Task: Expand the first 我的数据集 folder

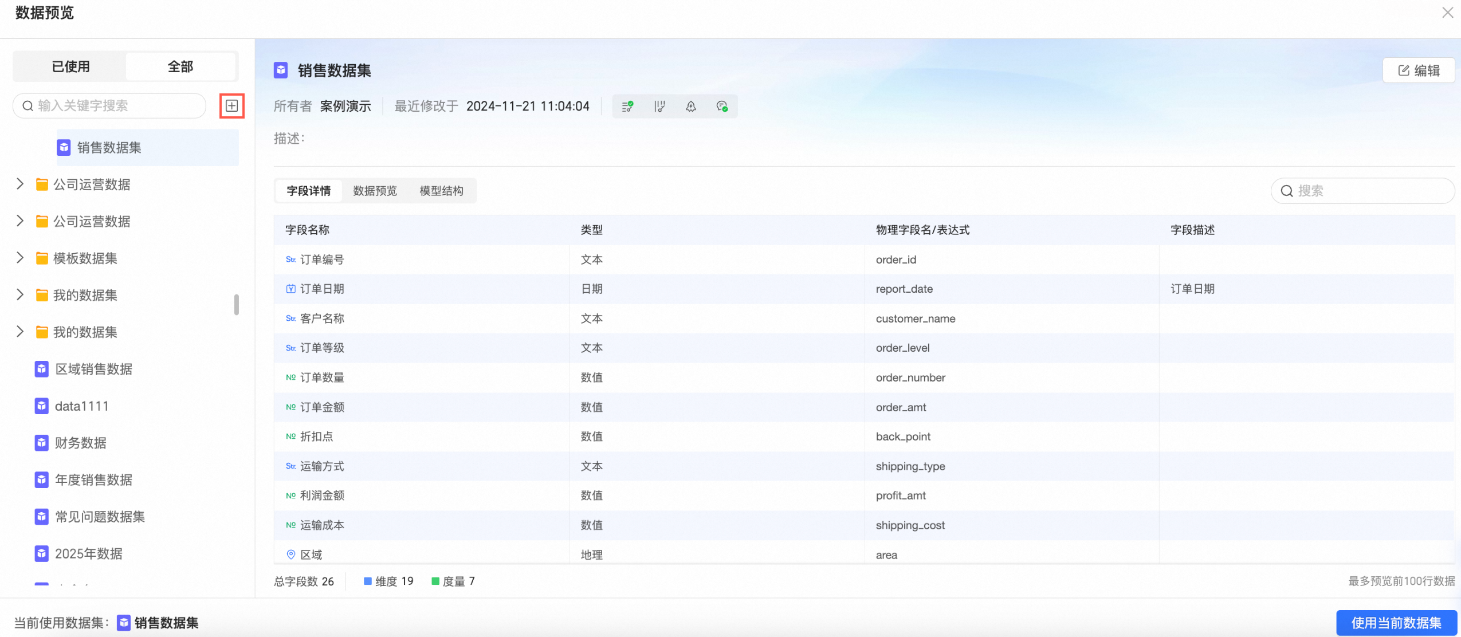Action: tap(20, 294)
